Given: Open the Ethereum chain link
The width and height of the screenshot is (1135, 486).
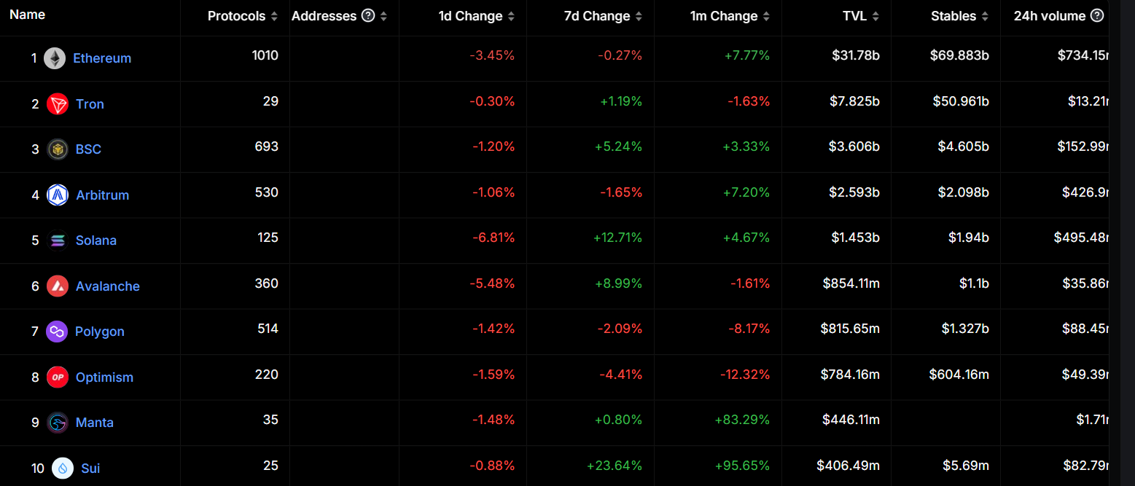Looking at the screenshot, I should tap(102, 58).
